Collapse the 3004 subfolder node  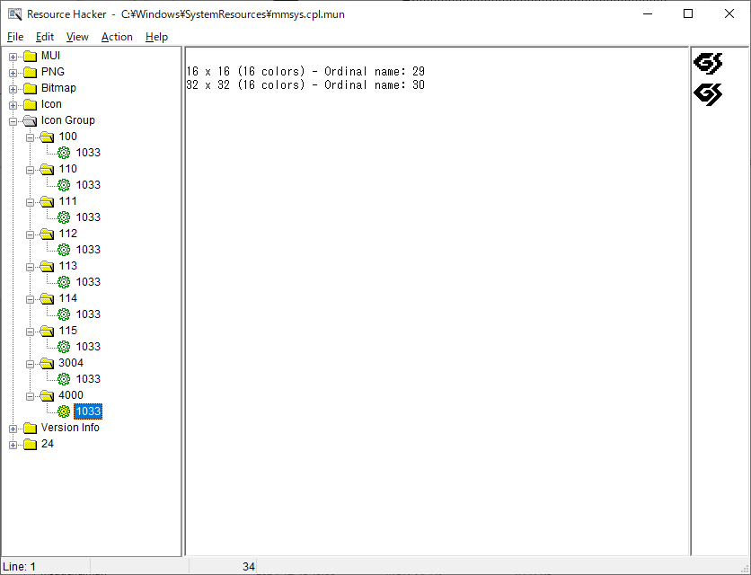pyautogui.click(x=31, y=364)
